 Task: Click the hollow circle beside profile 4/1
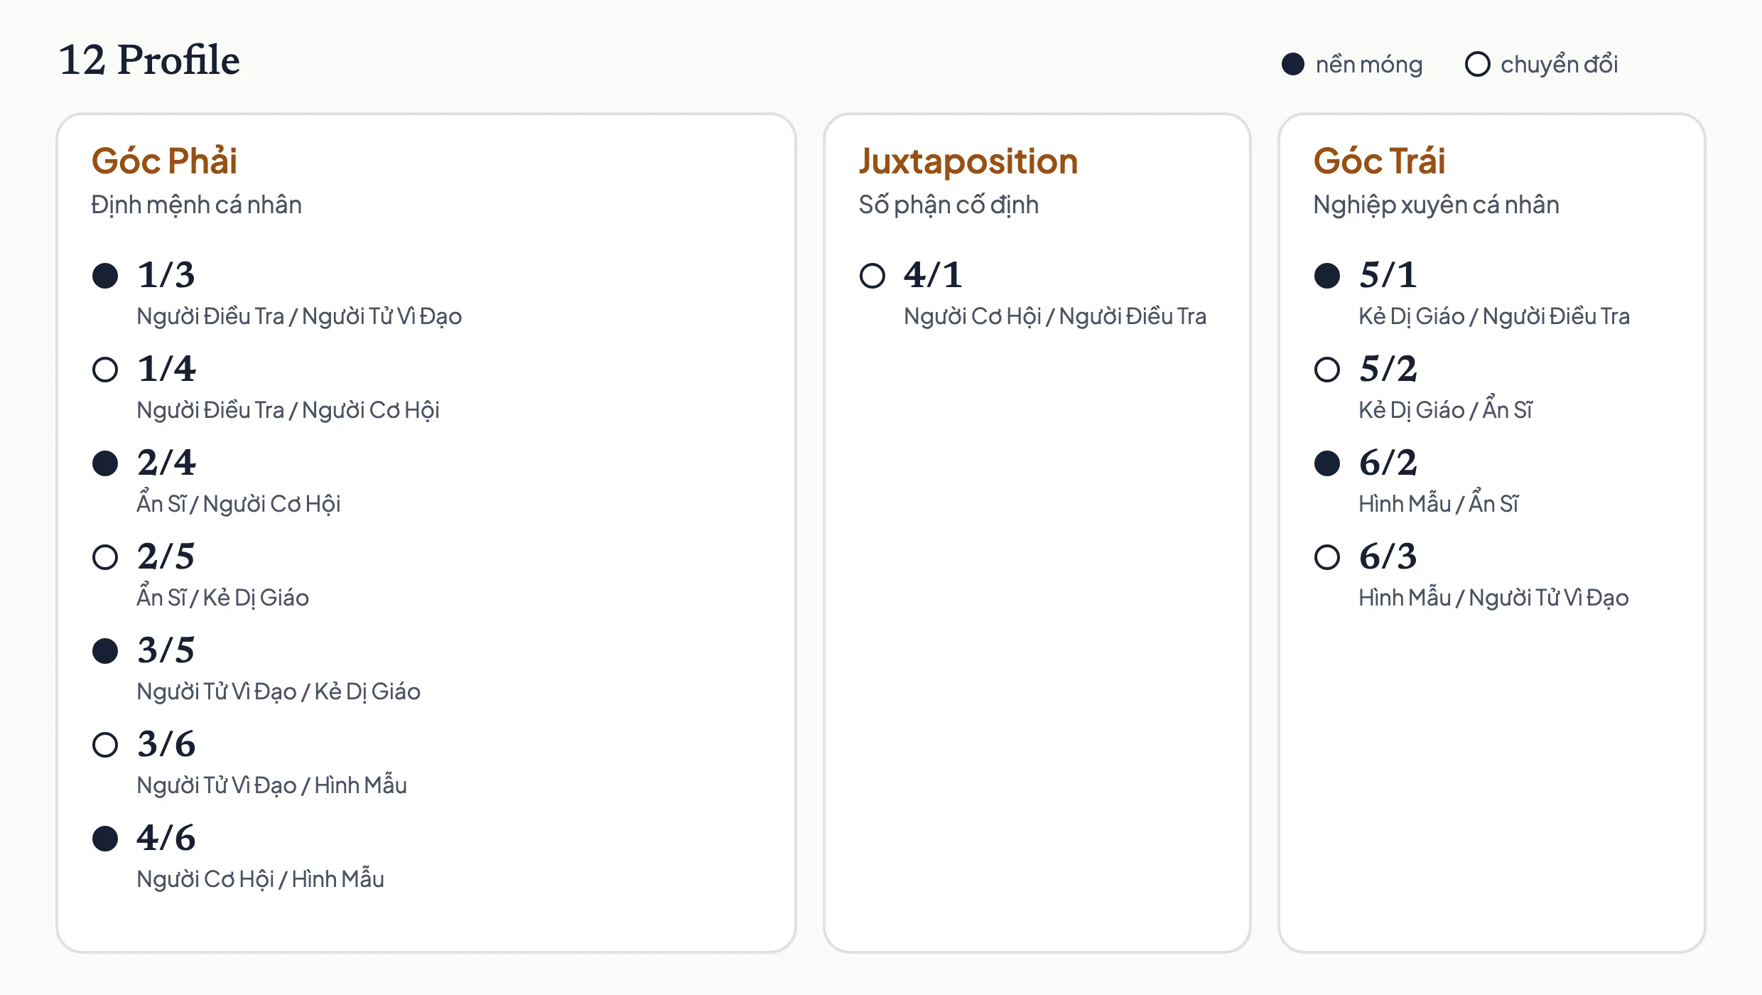tap(872, 276)
